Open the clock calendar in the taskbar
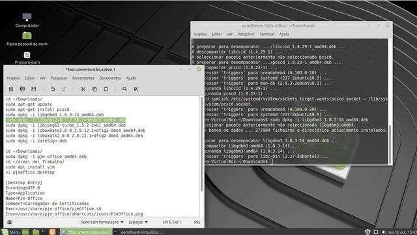The height and width of the screenshot is (235, 417). tap(403, 232)
